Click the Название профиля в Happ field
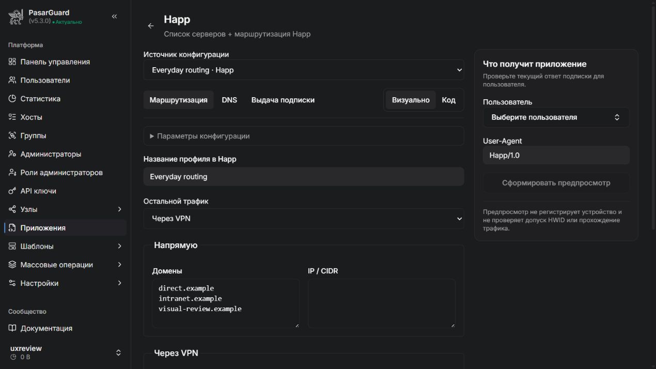The height and width of the screenshot is (369, 656). point(304,177)
